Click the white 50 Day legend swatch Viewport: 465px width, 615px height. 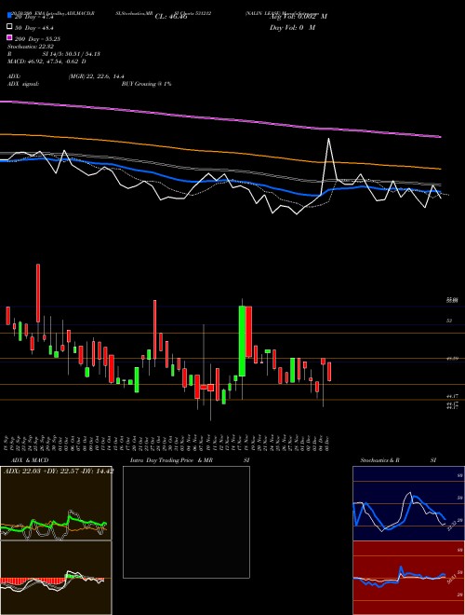(10, 27)
